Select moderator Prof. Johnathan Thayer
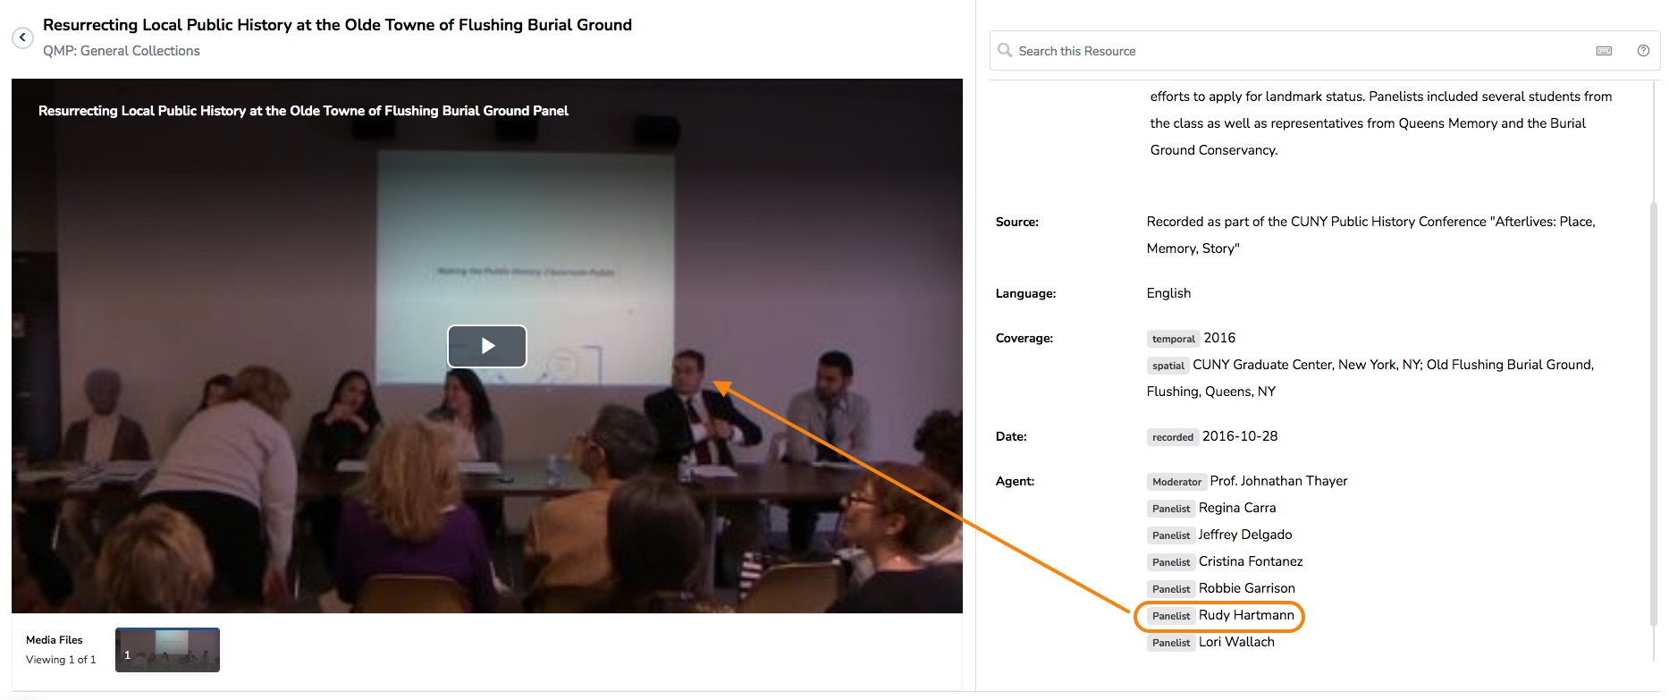 1278,481
